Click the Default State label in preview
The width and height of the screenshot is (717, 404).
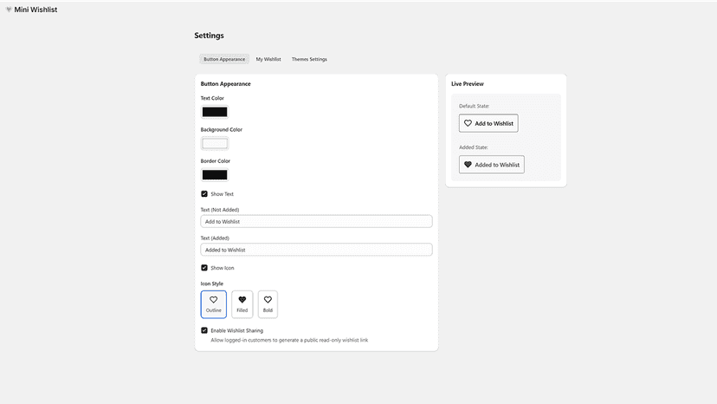(x=475, y=106)
